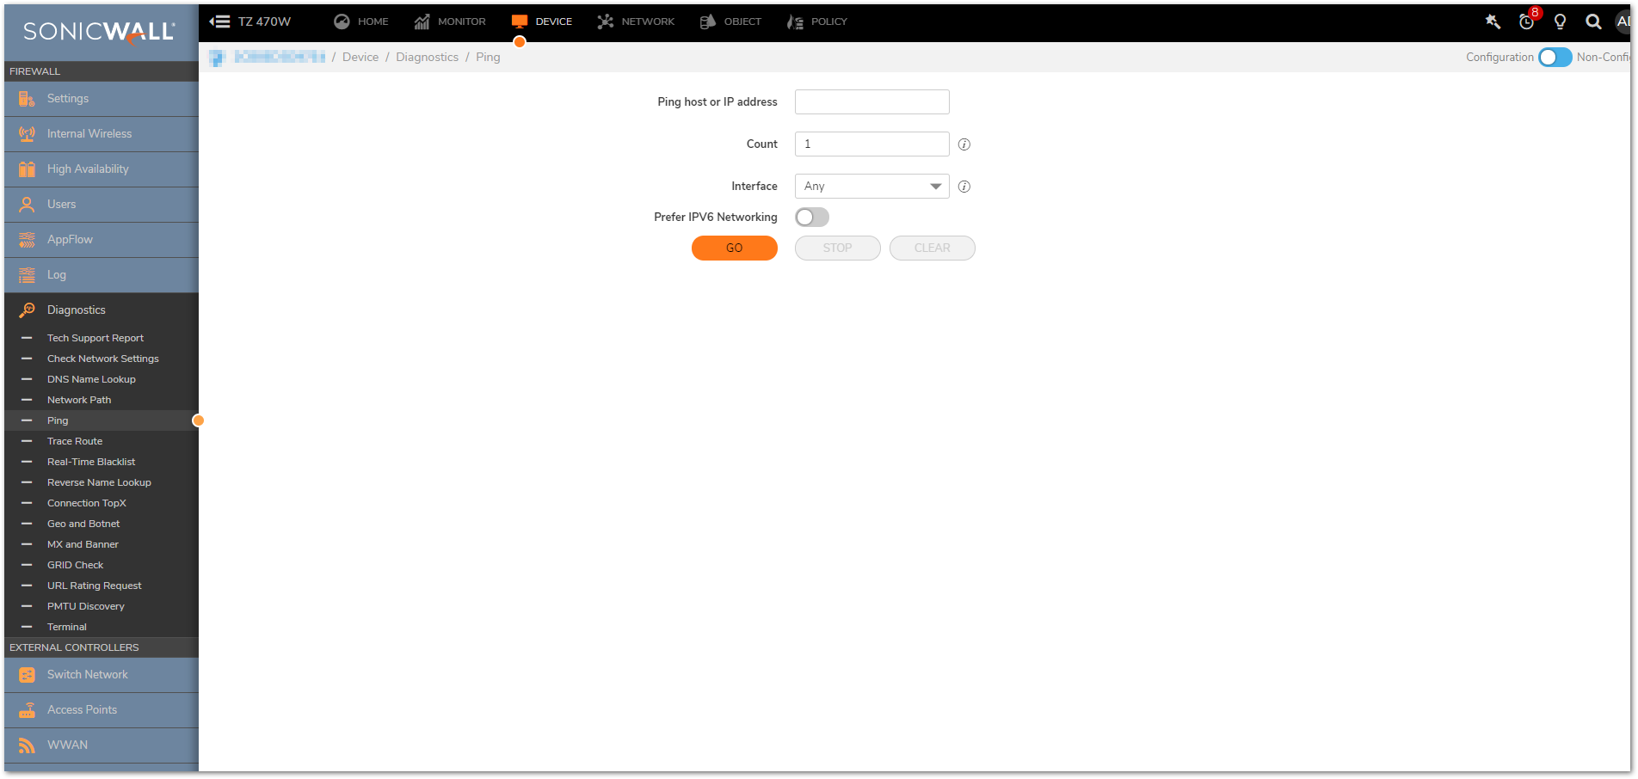1638x779 pixels.
Task: Click the Internal Wireless antenna icon
Action: pos(27,134)
